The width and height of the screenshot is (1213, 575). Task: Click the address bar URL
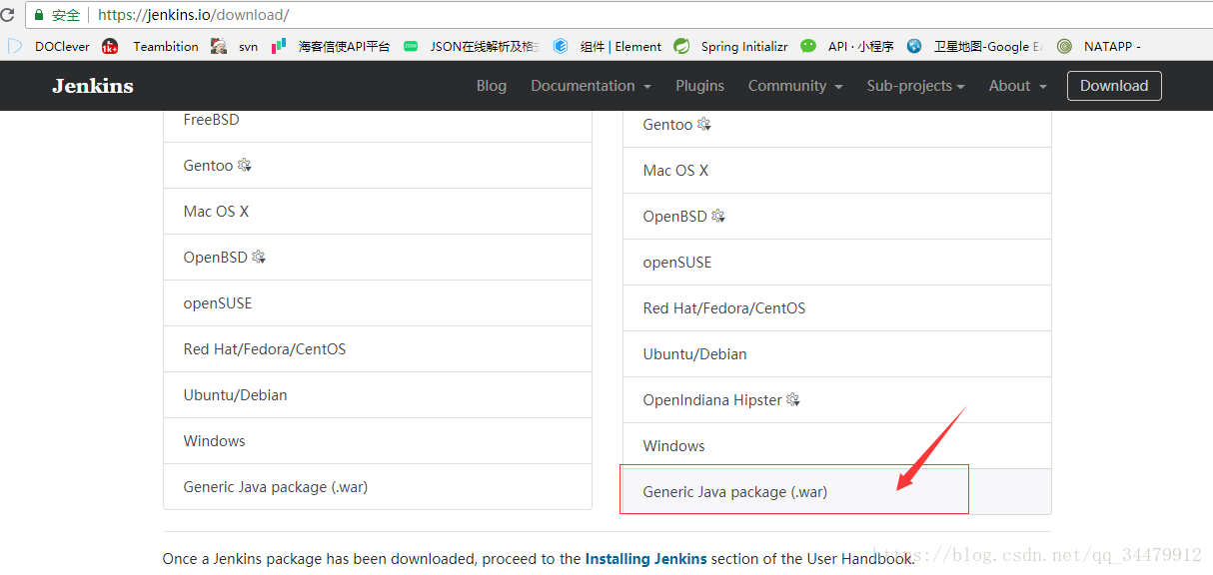coord(194,15)
